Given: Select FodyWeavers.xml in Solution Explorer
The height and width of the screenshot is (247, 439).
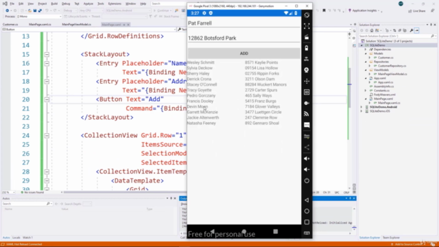Looking at the screenshot, I should point(384,95).
